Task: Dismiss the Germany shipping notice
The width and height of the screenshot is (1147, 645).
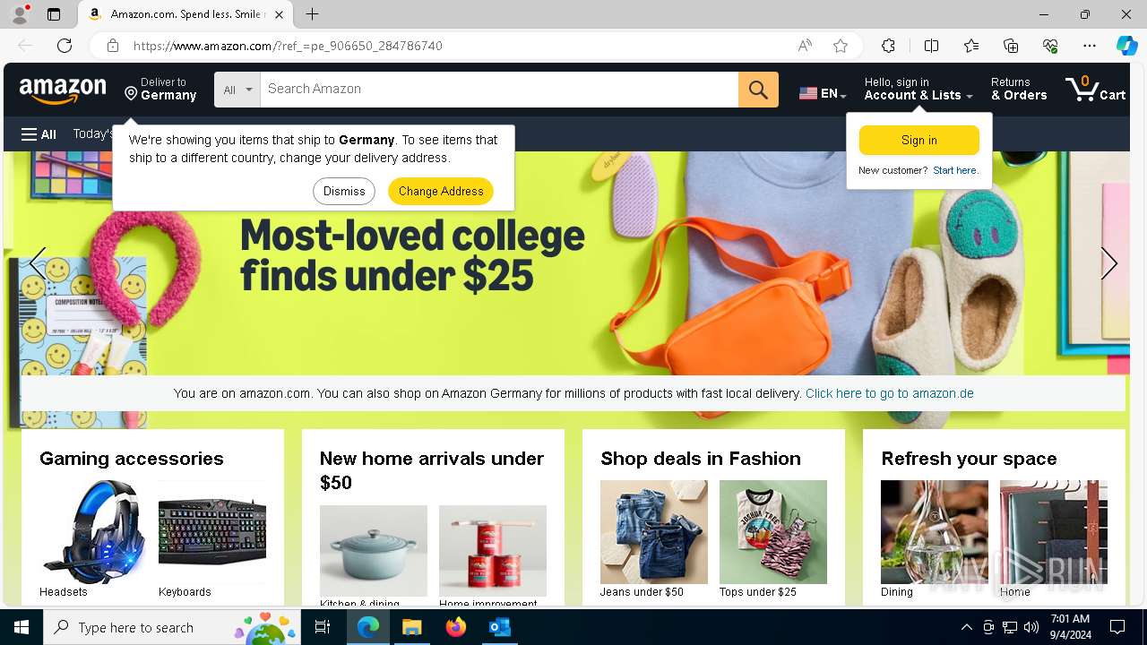Action: click(344, 191)
